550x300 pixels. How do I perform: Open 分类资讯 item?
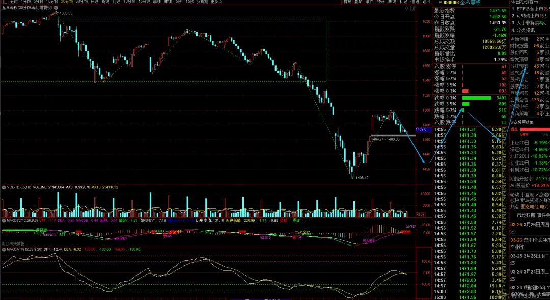click(x=524, y=30)
